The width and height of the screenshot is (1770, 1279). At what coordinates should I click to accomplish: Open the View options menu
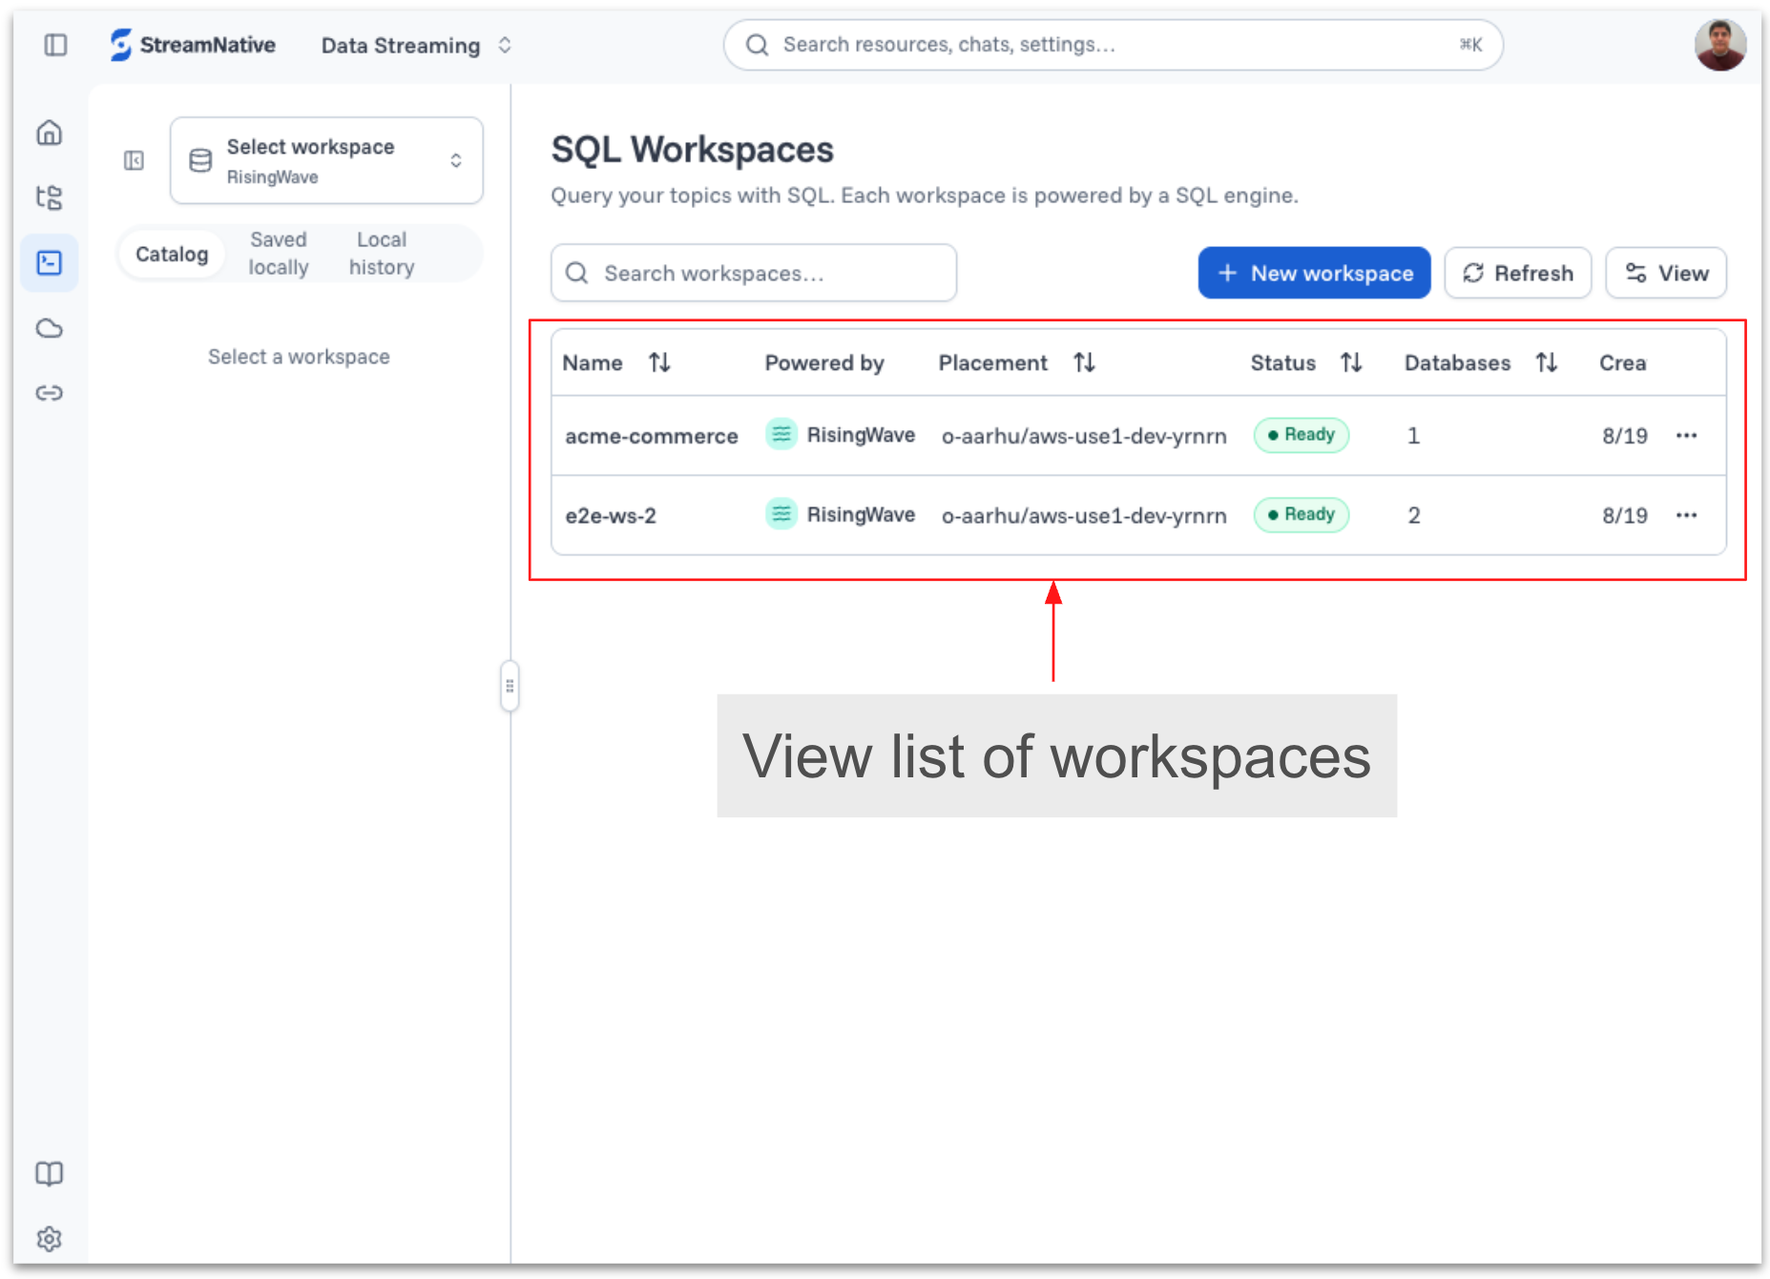pos(1666,274)
